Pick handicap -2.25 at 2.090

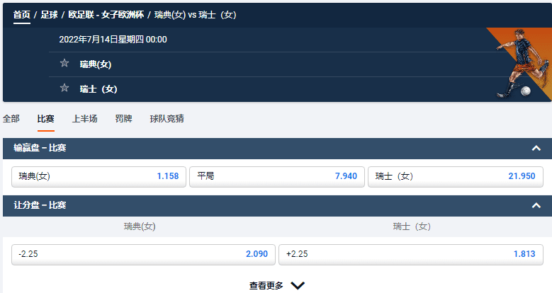tap(143, 254)
